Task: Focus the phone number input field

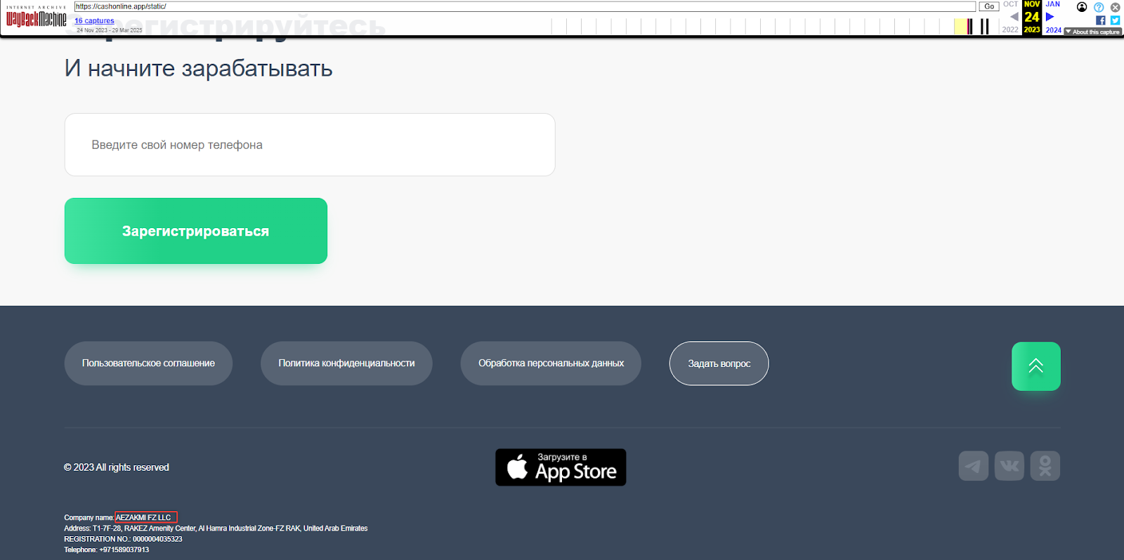Action: pos(309,145)
